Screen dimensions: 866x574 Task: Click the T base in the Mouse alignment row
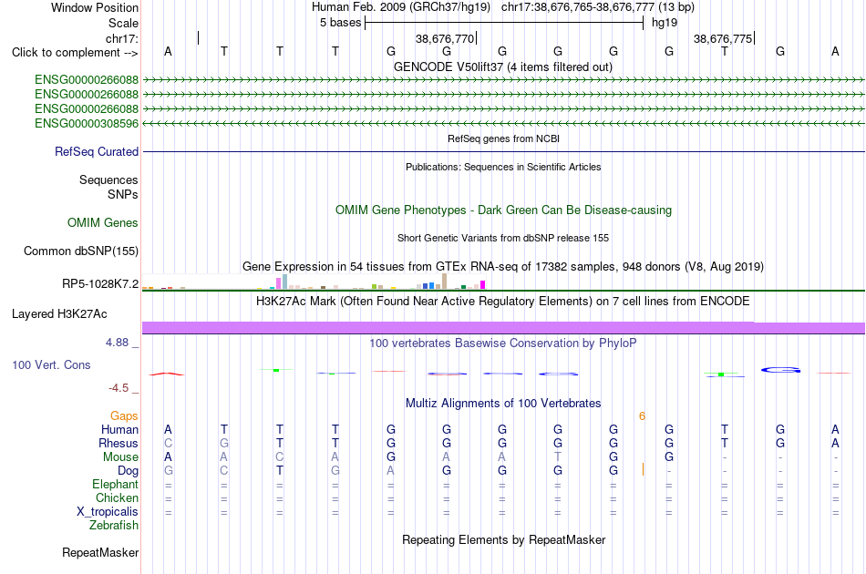click(558, 457)
